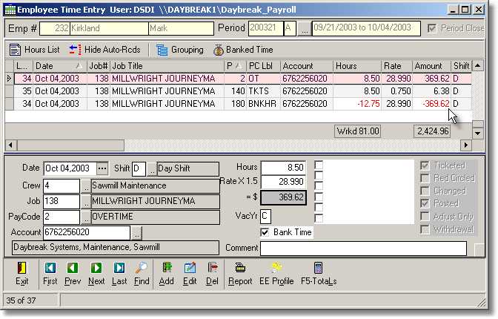
Task: Toggle the Adjust Only checkbox
Action: coord(425,217)
